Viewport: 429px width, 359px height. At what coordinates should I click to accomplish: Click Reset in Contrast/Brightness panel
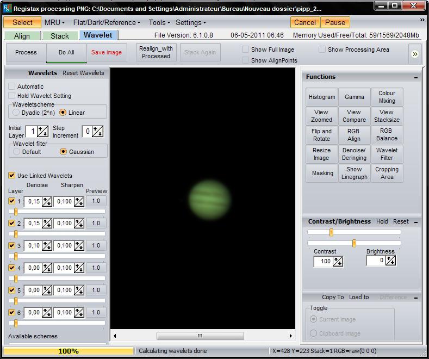pos(401,221)
